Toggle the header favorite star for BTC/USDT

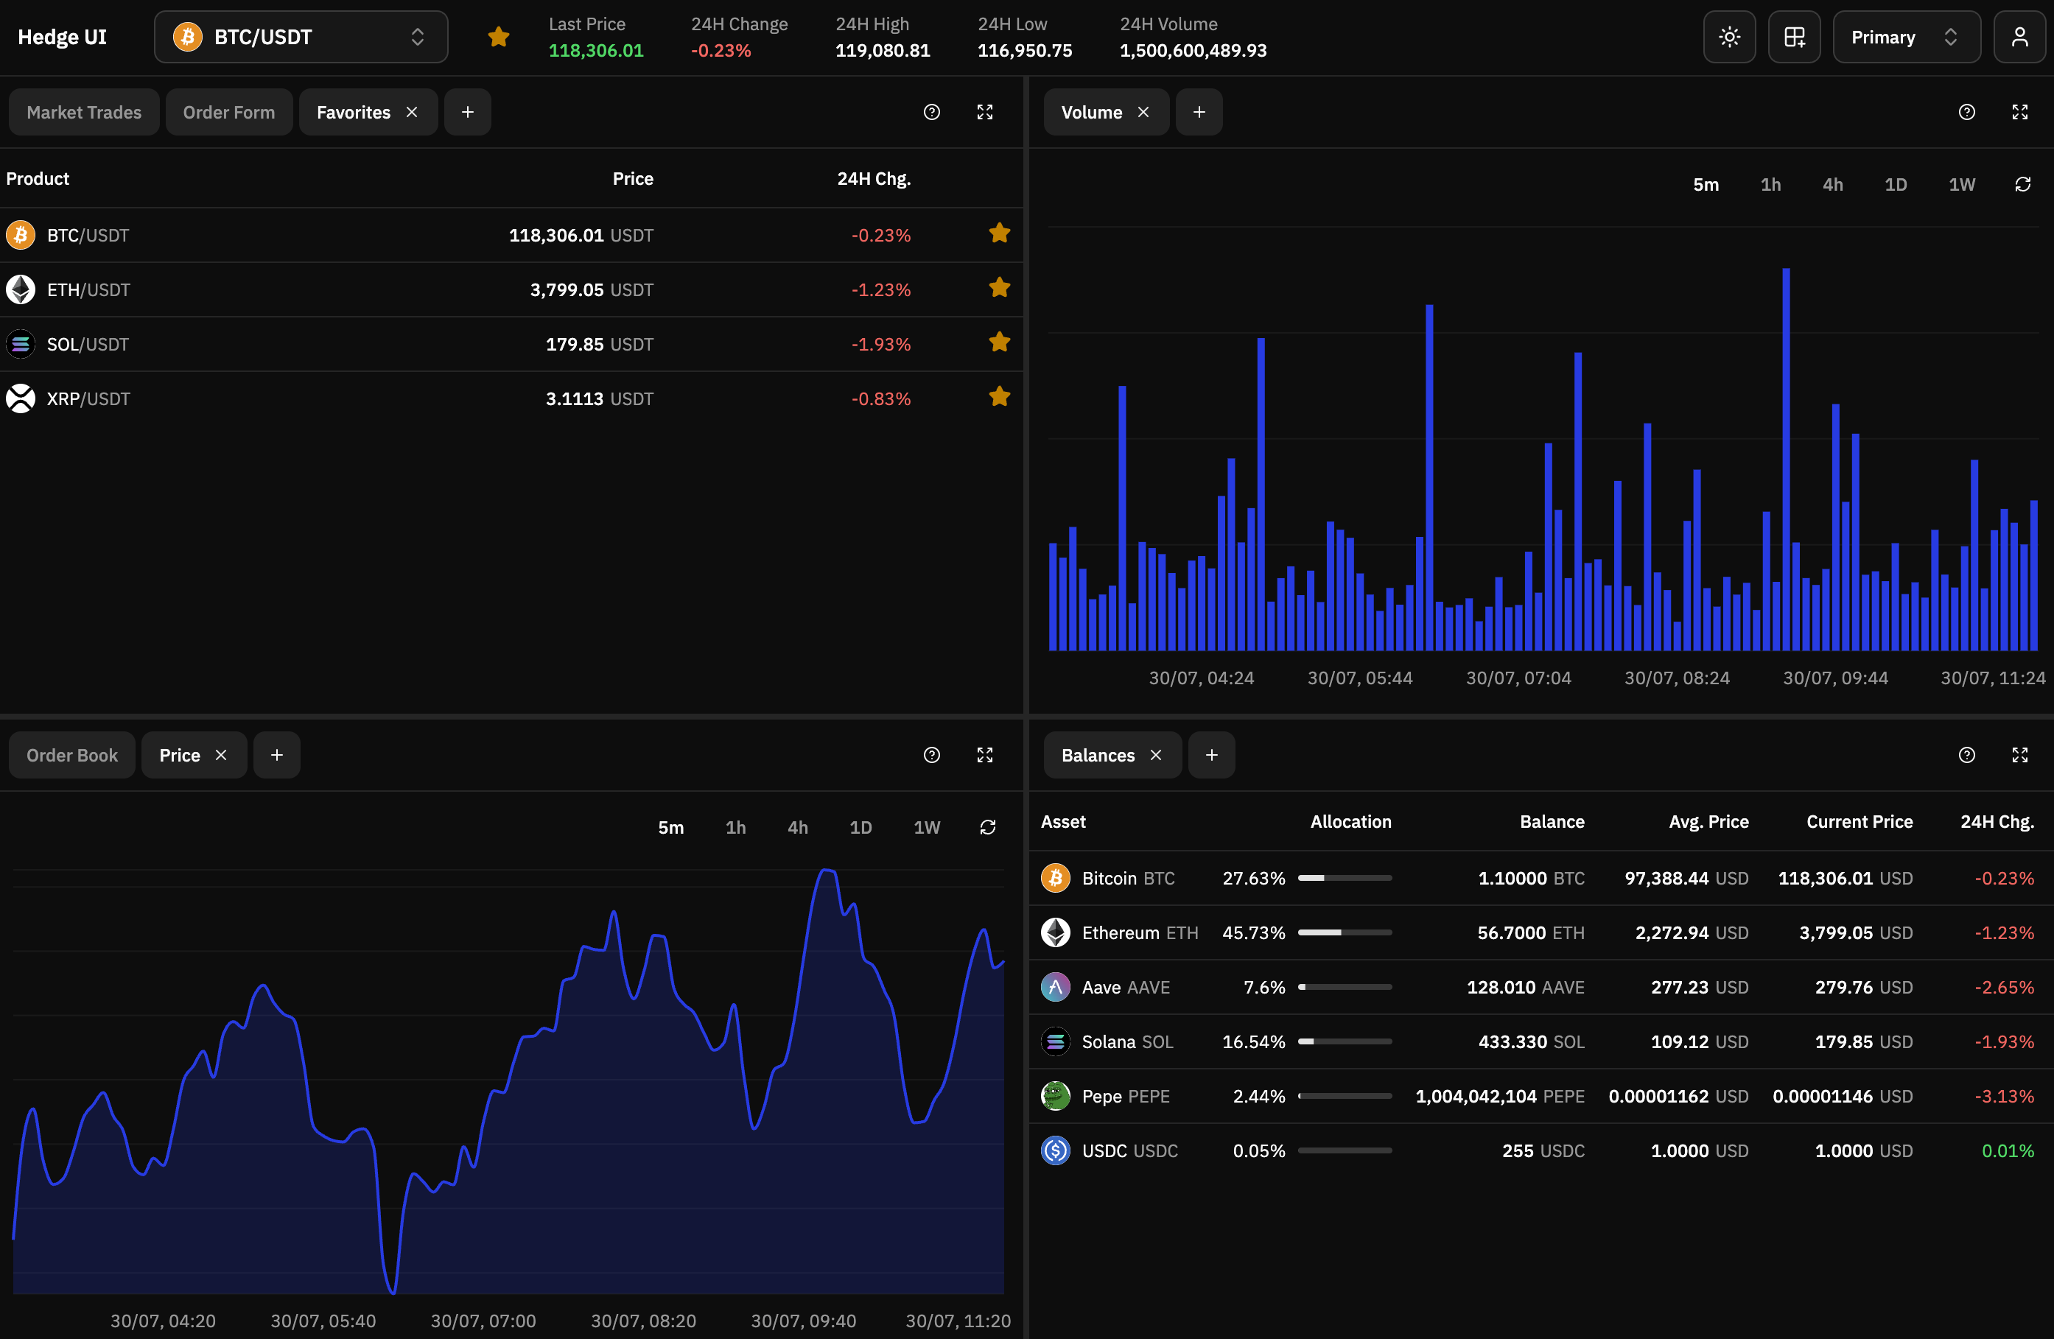tap(498, 37)
